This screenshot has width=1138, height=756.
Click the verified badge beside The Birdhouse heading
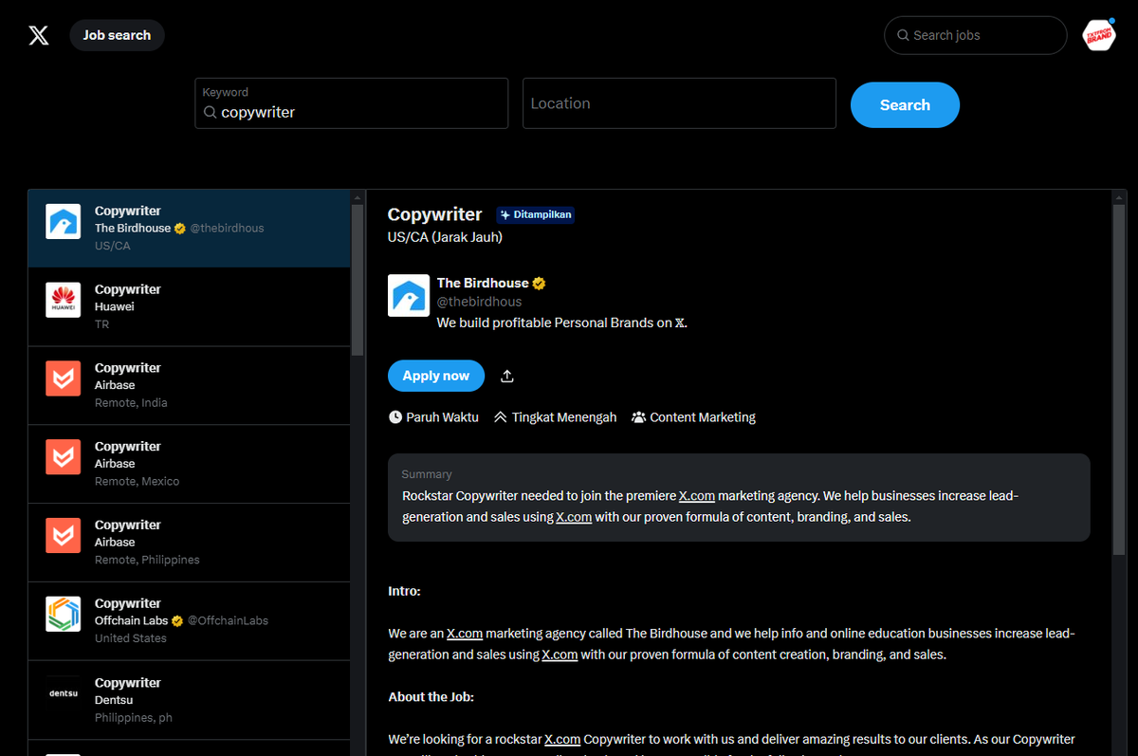pos(539,284)
